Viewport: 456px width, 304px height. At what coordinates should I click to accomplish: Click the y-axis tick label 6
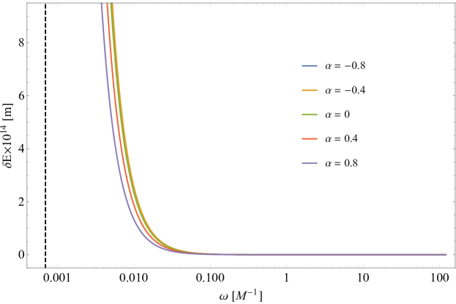point(21,96)
